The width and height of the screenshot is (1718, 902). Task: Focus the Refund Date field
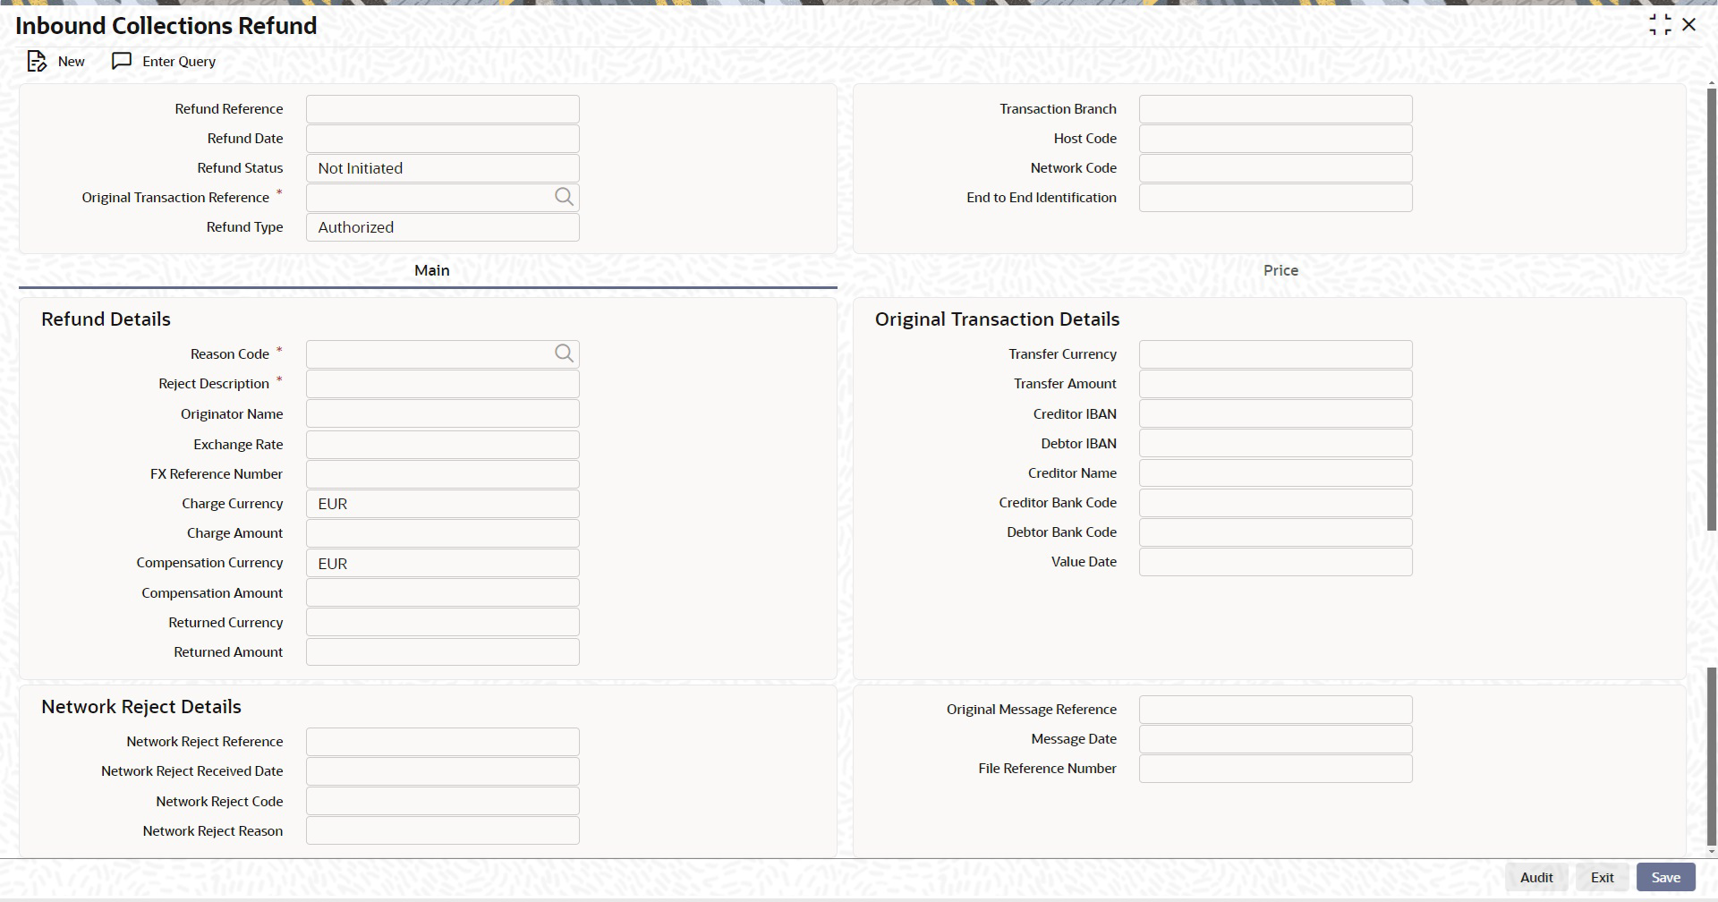point(443,139)
